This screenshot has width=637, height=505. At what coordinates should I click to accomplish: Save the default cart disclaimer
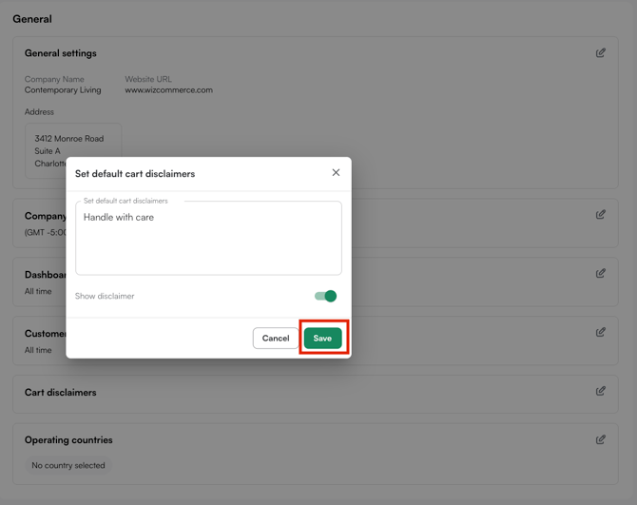click(322, 338)
